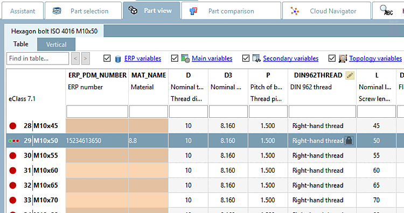Click the red status dot for M10x55
This screenshot has width=404, height=213.
[12, 155]
